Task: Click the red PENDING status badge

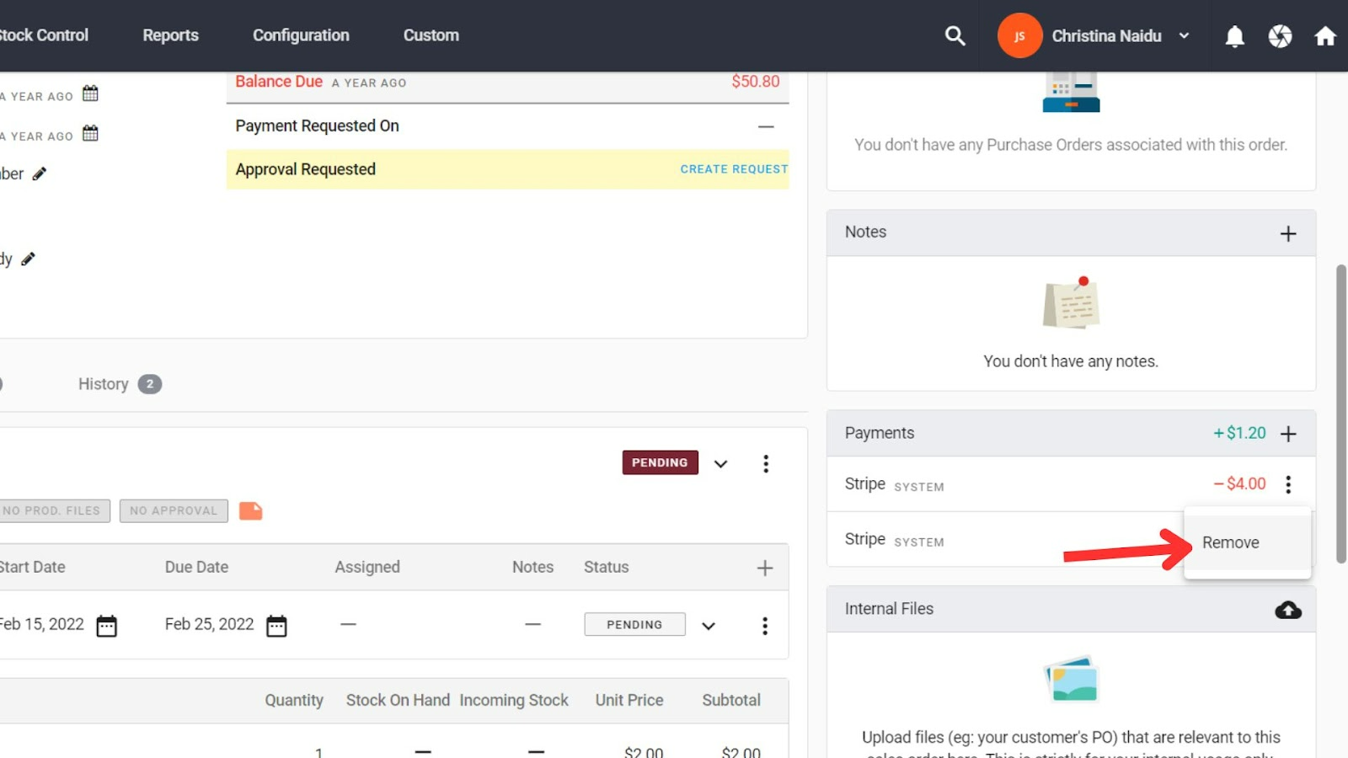Action: (660, 462)
